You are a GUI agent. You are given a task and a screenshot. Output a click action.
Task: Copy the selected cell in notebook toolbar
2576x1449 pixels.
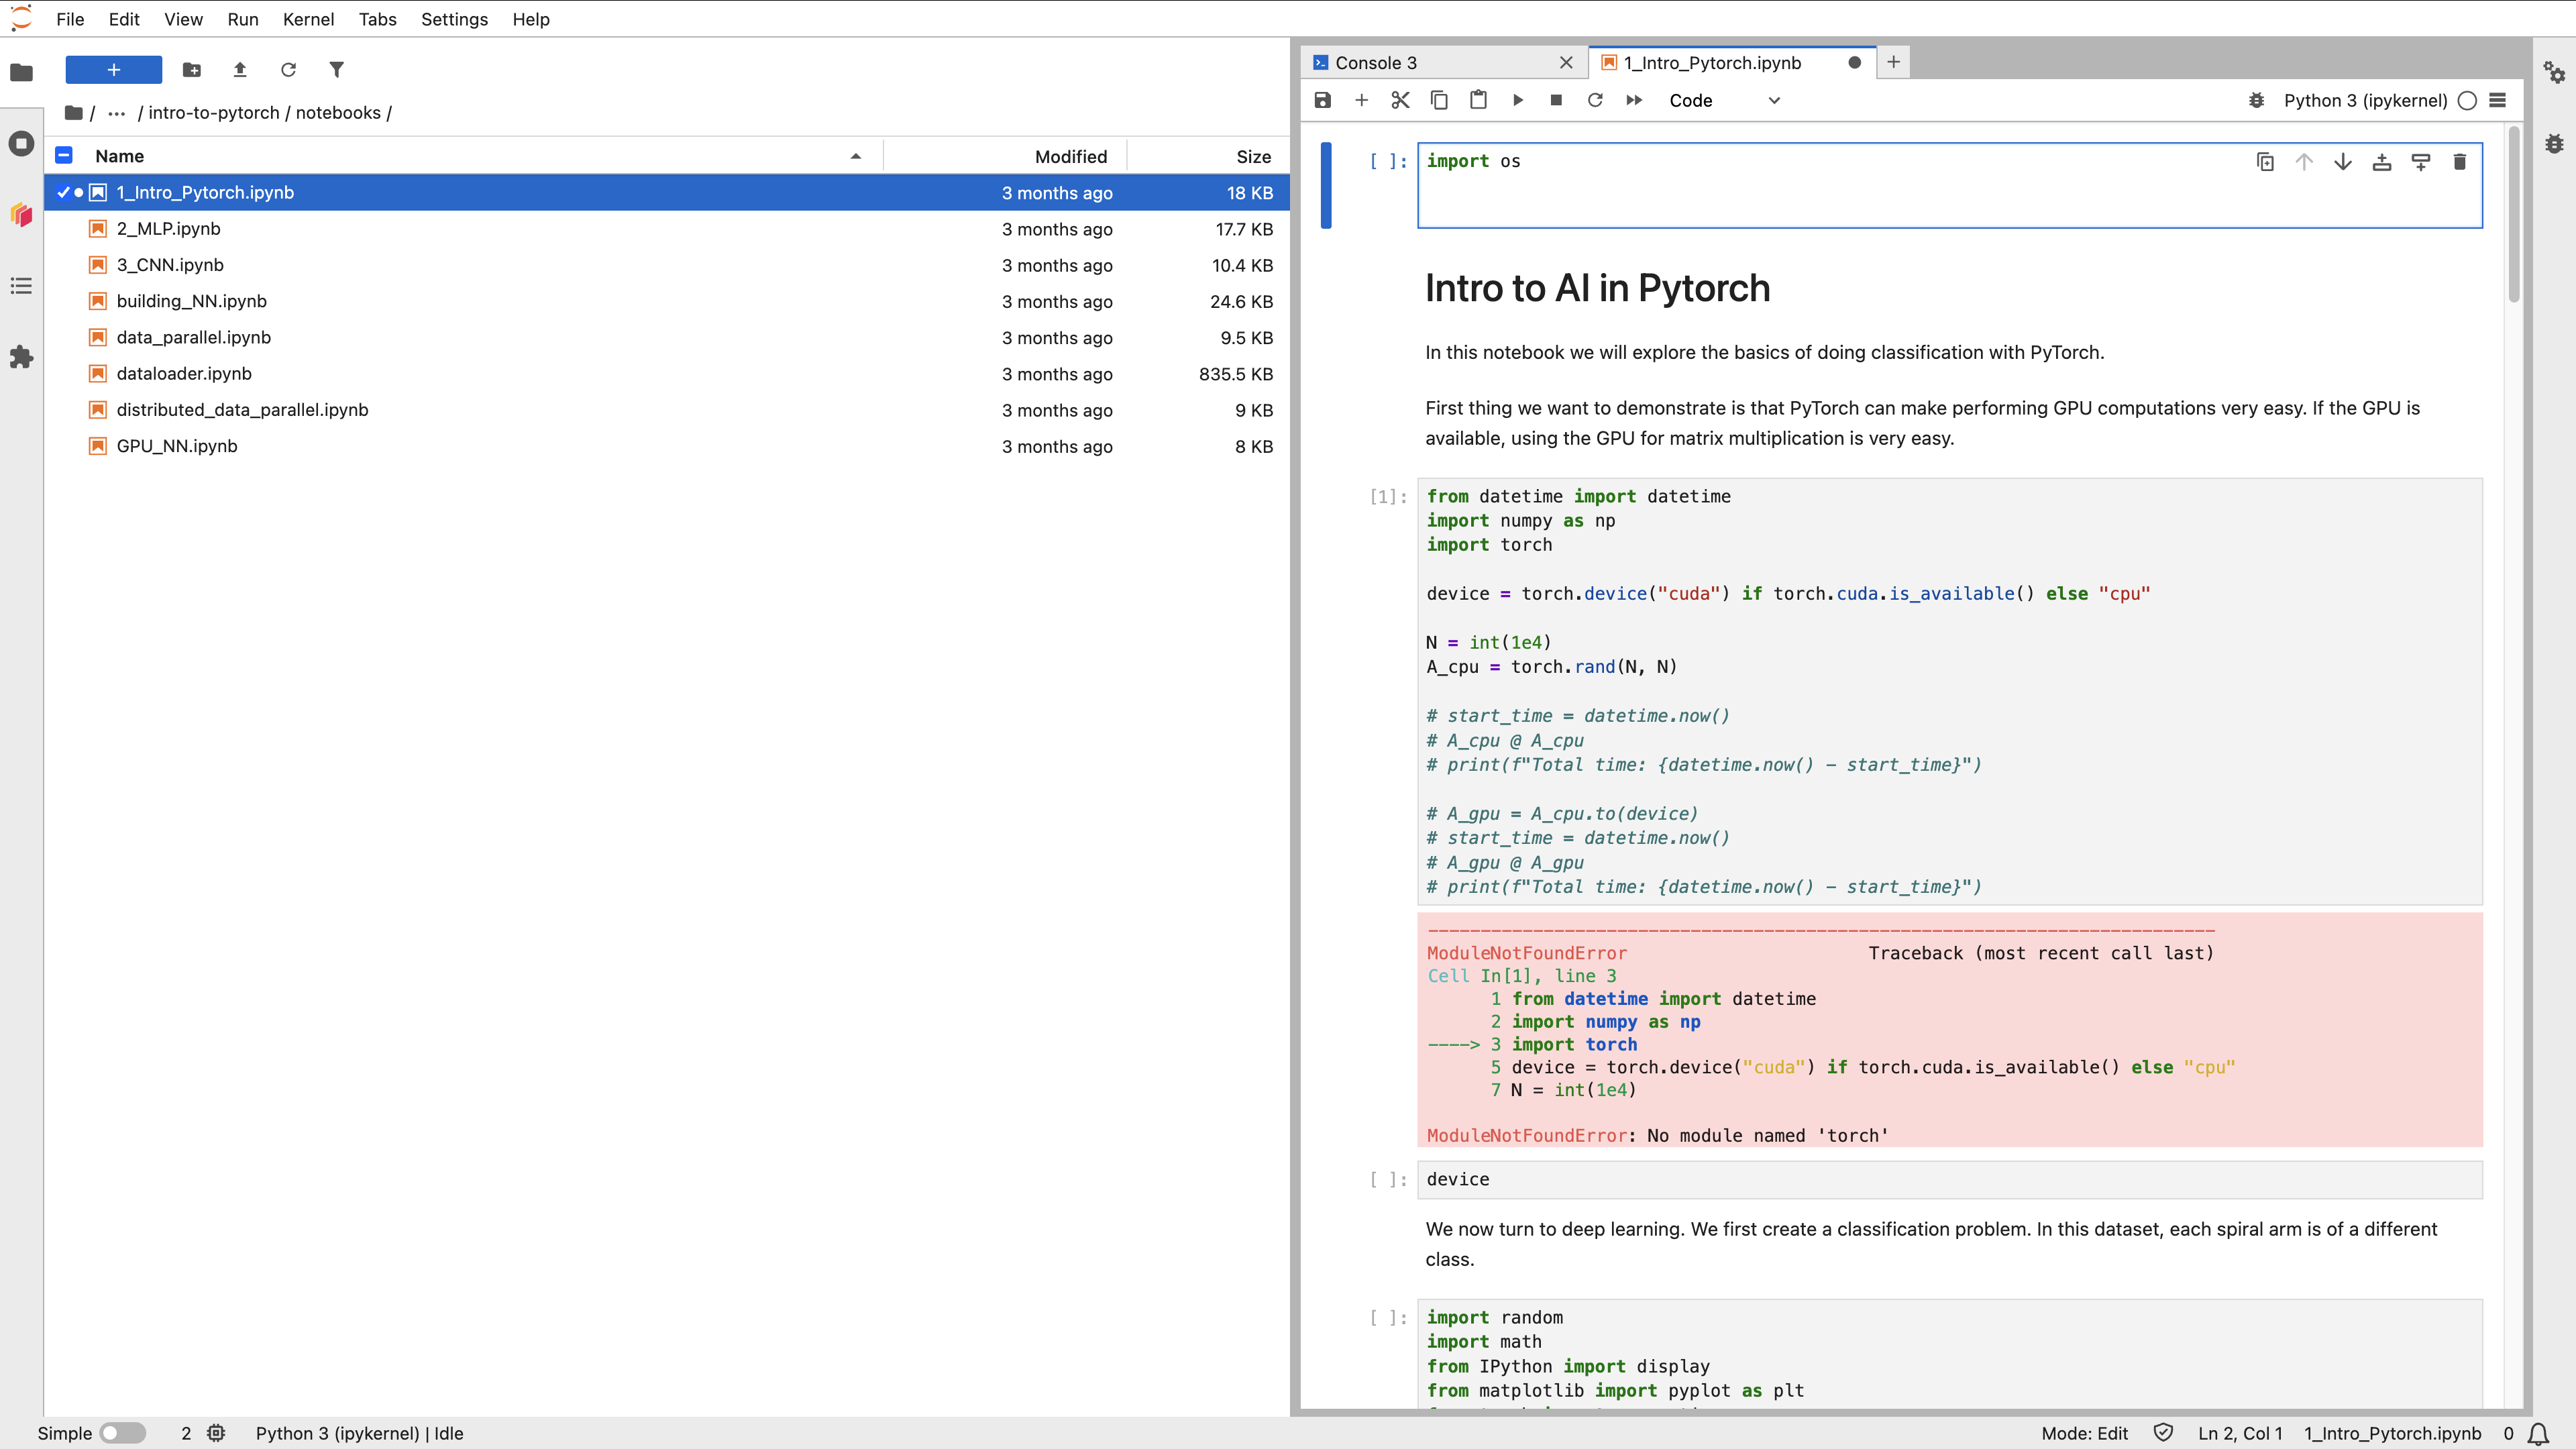(x=1439, y=100)
